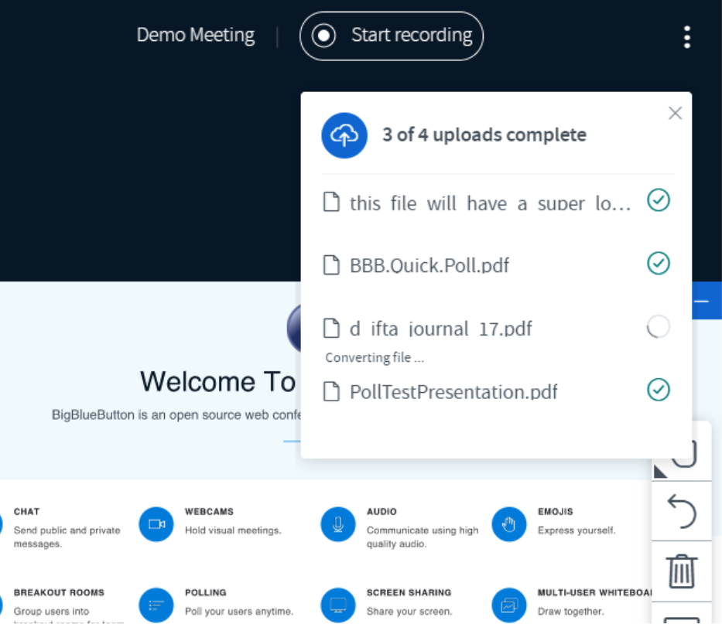Click the Start recording button
722x624 pixels.
392,36
